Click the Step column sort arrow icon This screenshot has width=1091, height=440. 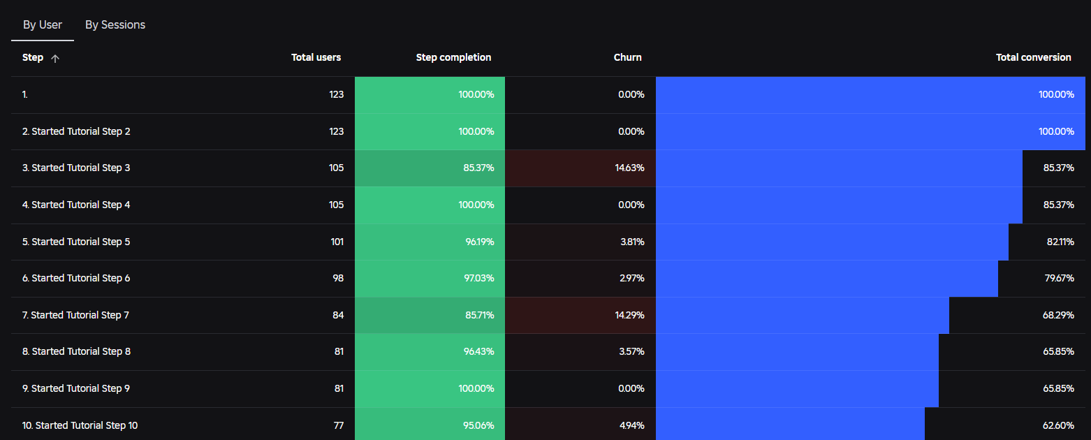click(55, 58)
